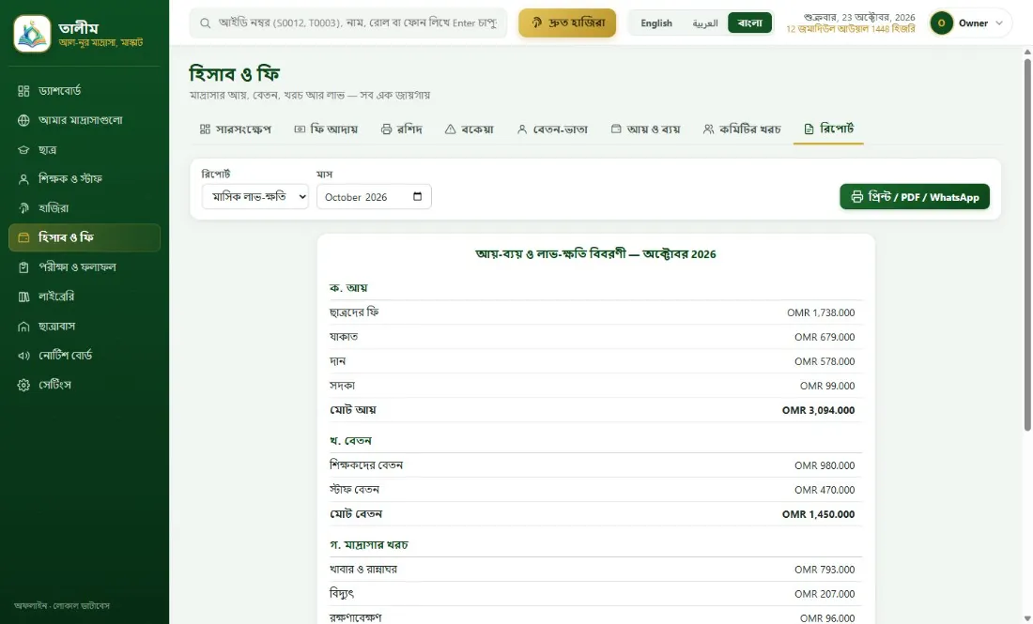Switch language to العربية

pos(705,23)
